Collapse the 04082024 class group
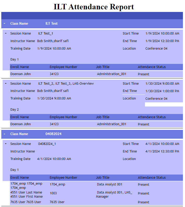The image size is (185, 207). click(4, 134)
